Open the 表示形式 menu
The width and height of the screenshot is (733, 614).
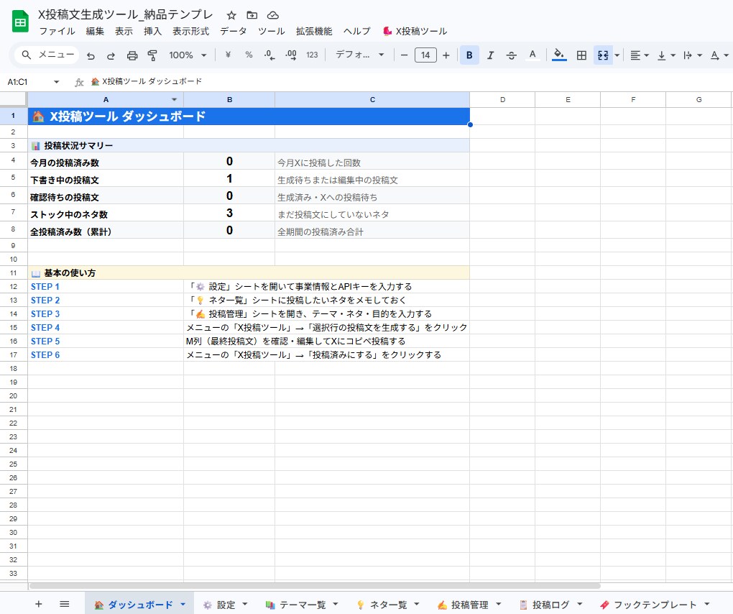(190, 32)
